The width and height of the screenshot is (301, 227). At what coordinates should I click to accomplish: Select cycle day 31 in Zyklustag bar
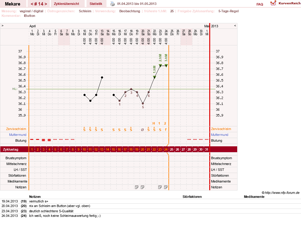pyautogui.click(x=206, y=149)
